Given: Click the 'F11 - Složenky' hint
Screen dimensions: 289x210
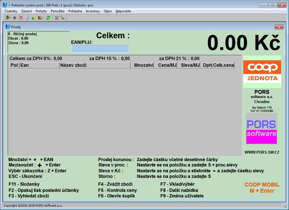Looking at the screenshot, I should coord(24,184).
